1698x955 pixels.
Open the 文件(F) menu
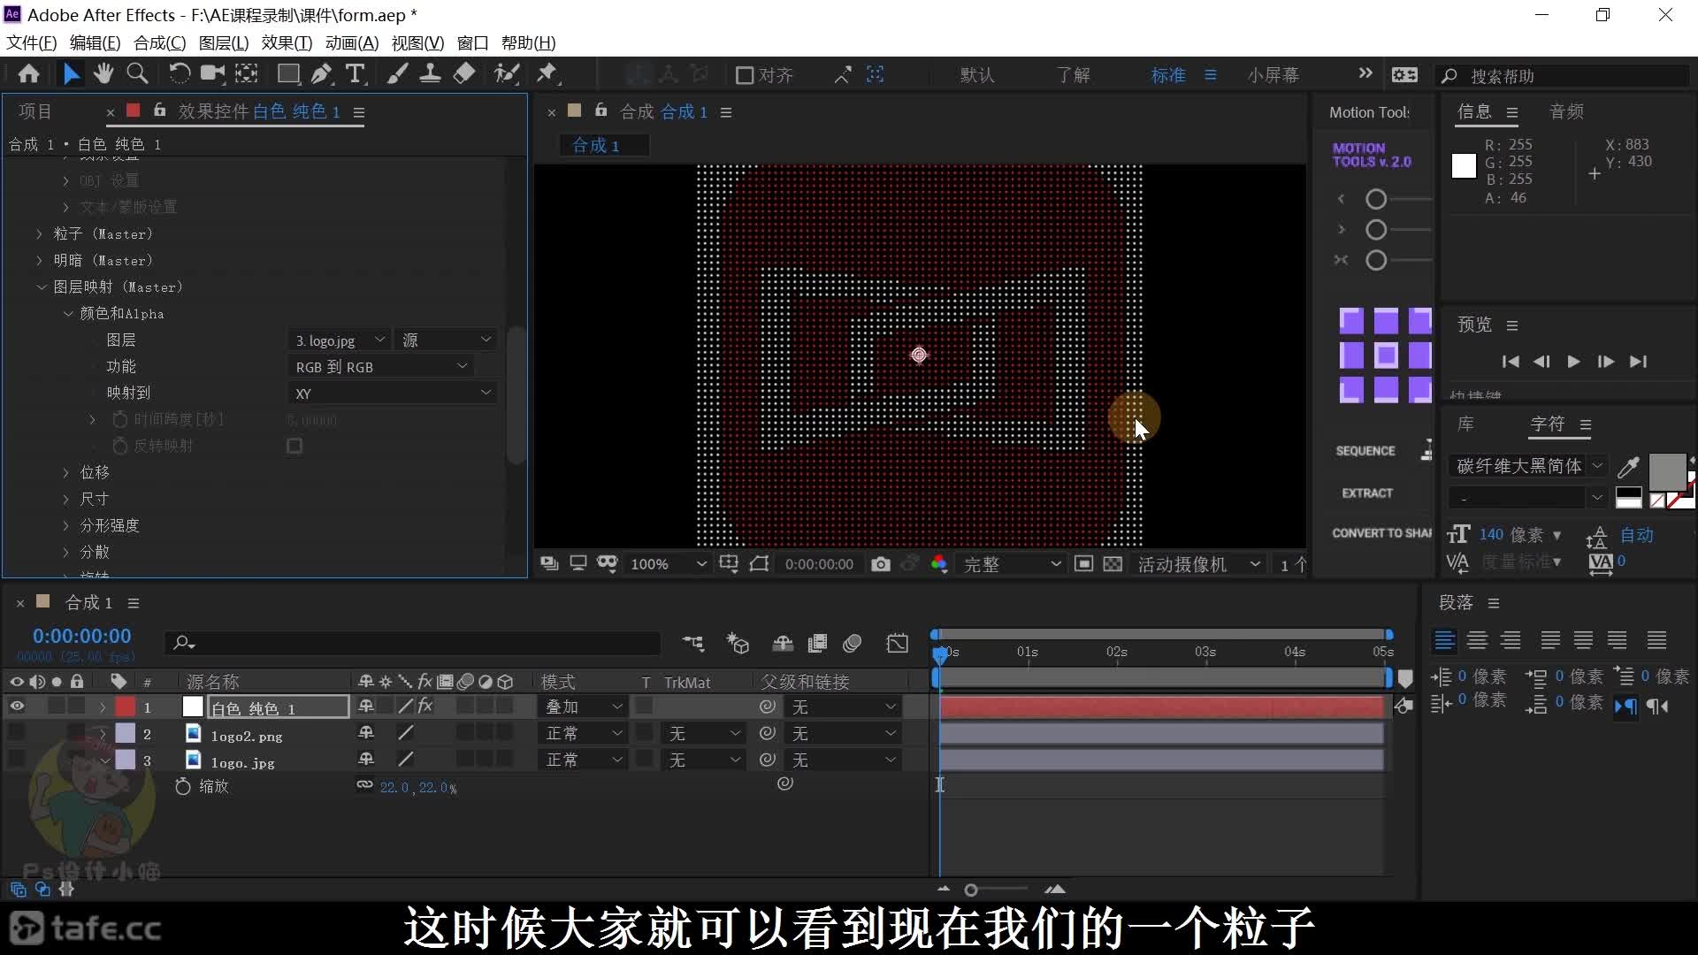tap(31, 42)
